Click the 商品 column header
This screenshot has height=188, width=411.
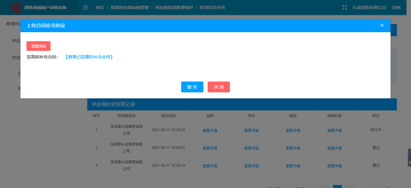(x=293, y=116)
